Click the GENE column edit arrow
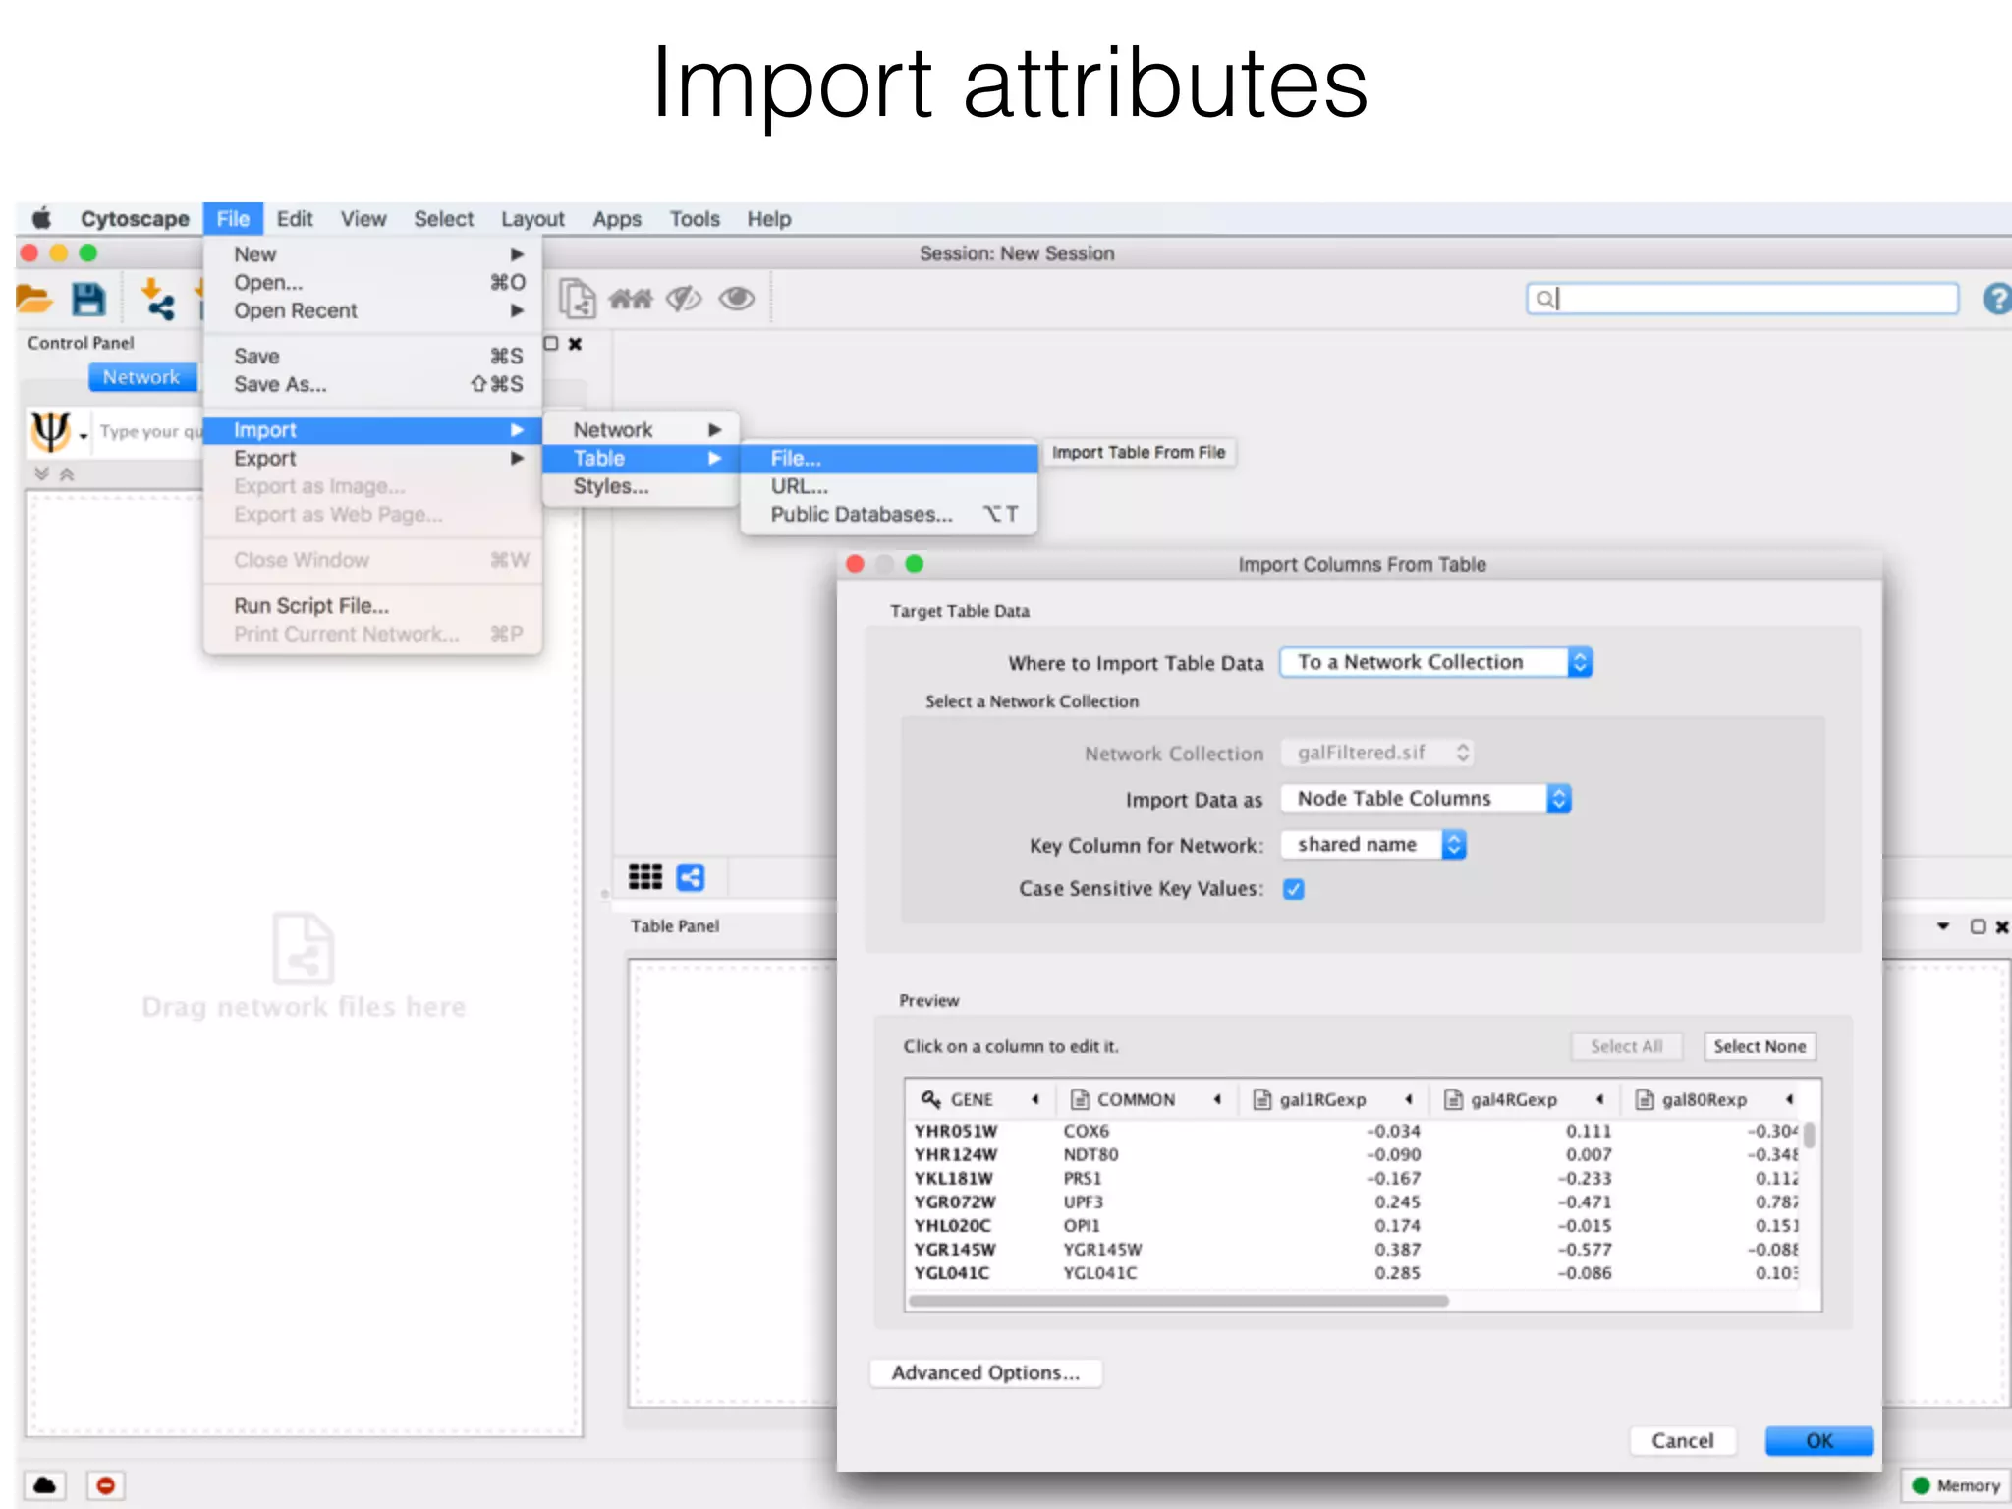The image size is (2012, 1509). pos(1034,1099)
